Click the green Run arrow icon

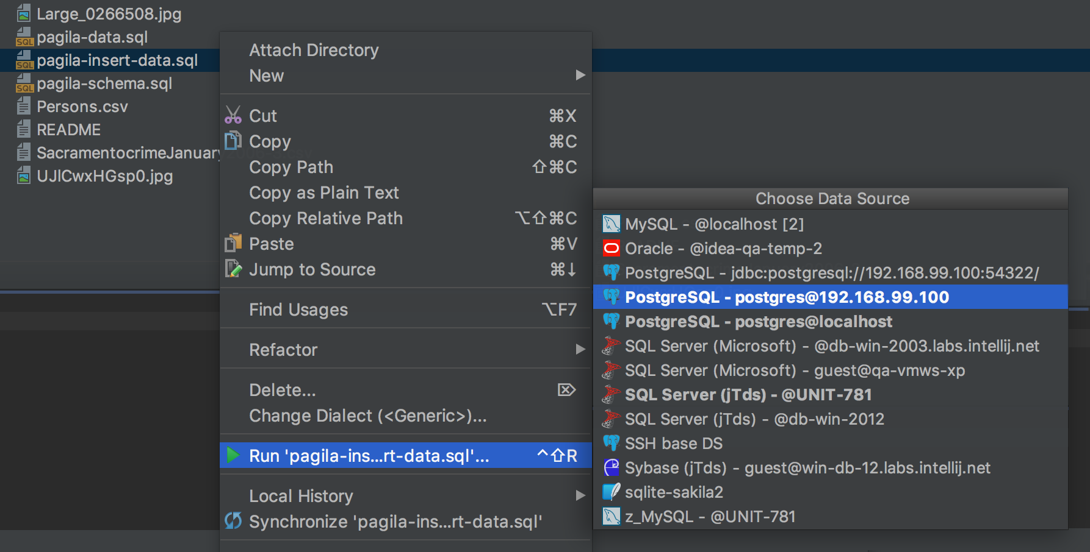(233, 455)
